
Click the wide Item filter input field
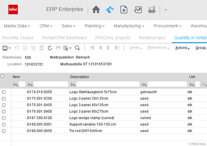click(x=51, y=84)
